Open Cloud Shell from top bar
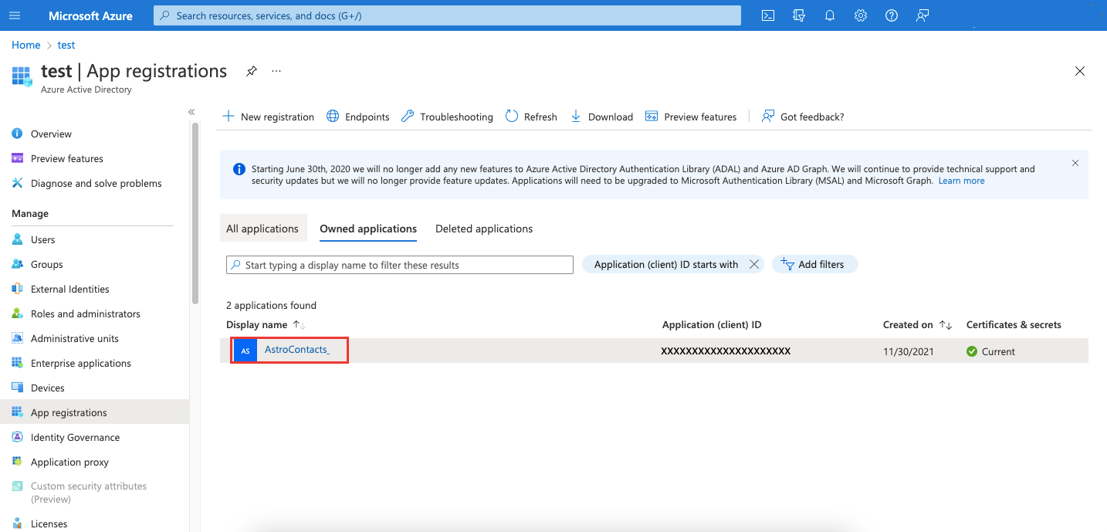 768,15
